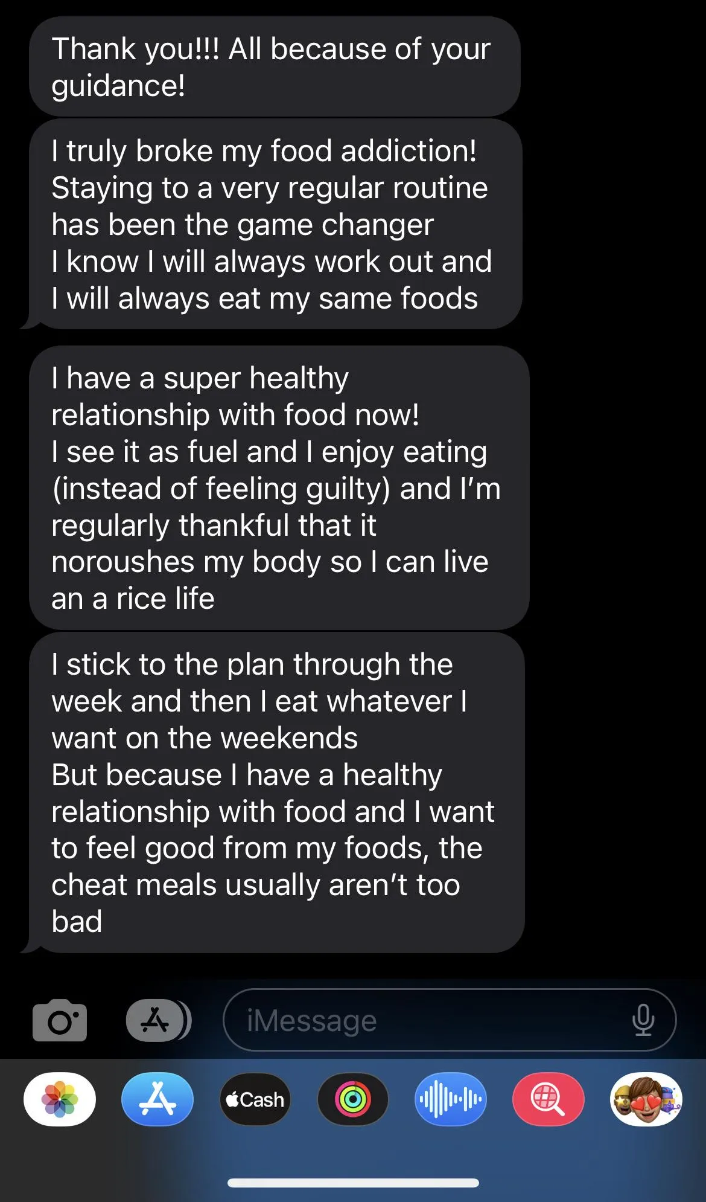Tap the "an a rice life" text line
The width and height of the screenshot is (706, 1202).
(x=133, y=599)
